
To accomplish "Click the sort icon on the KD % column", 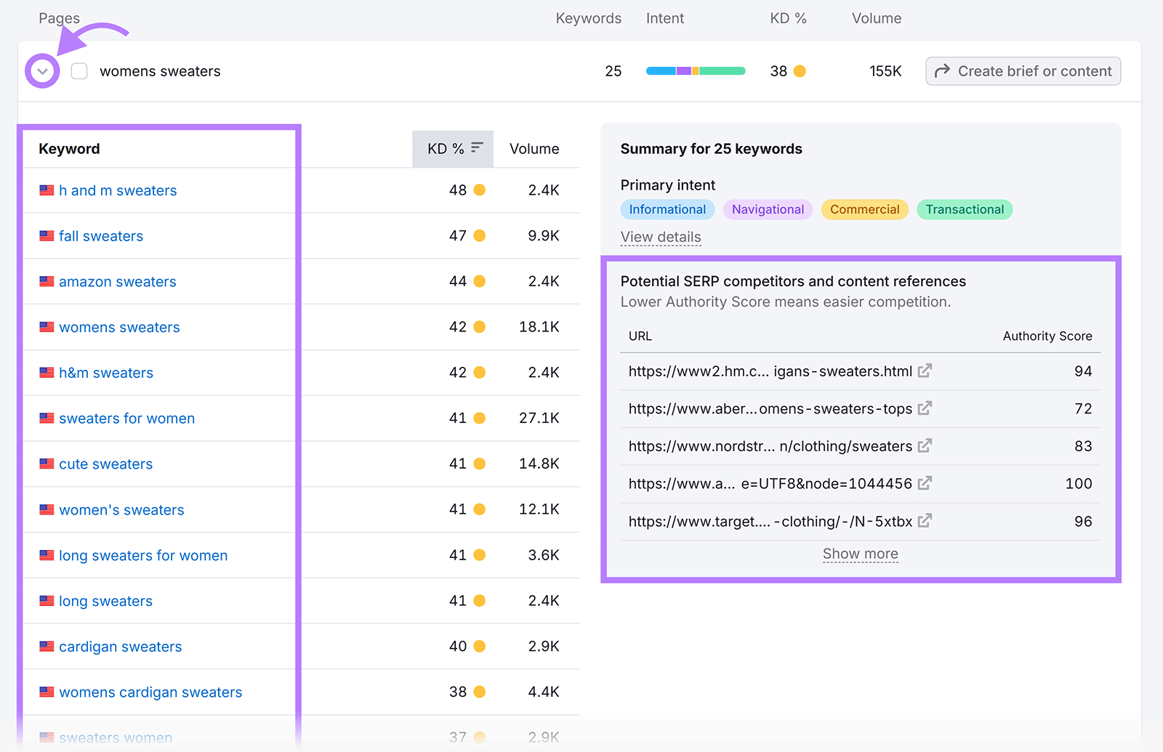I will [477, 147].
